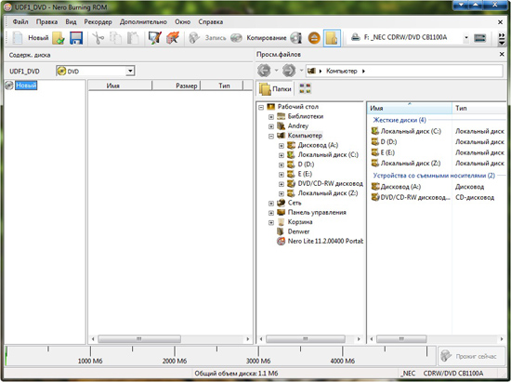
Task: Open the Файл menu
Action: click(20, 21)
